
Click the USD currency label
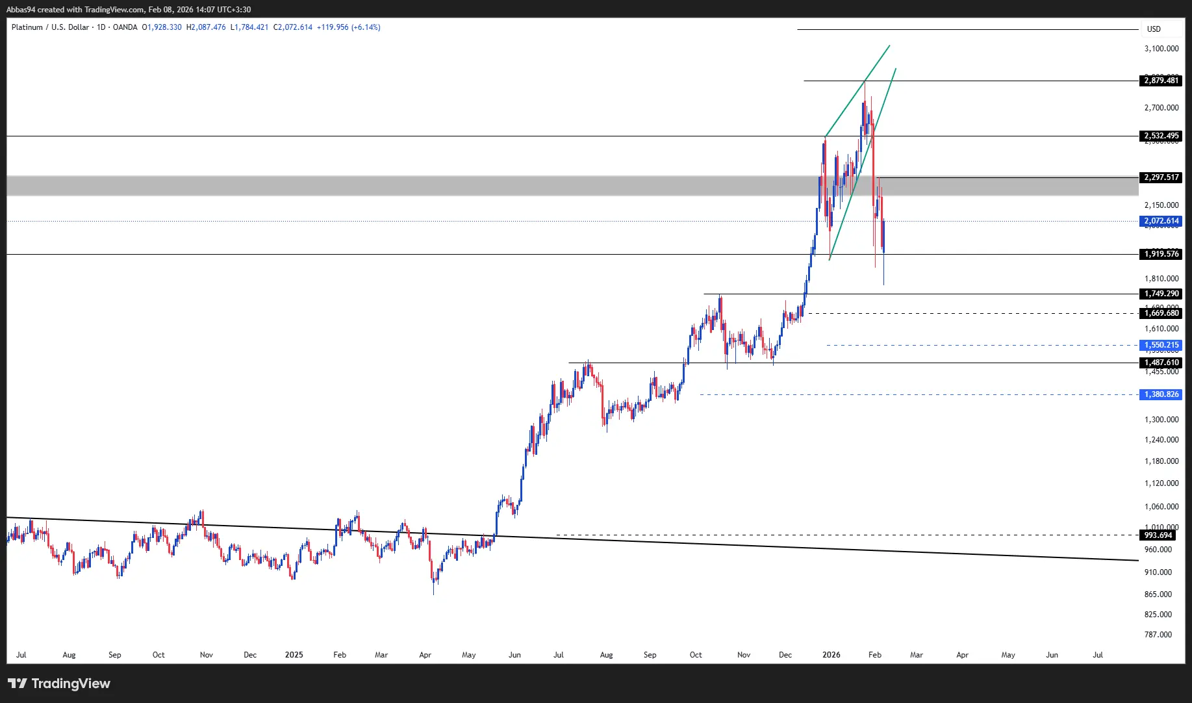pyautogui.click(x=1154, y=29)
